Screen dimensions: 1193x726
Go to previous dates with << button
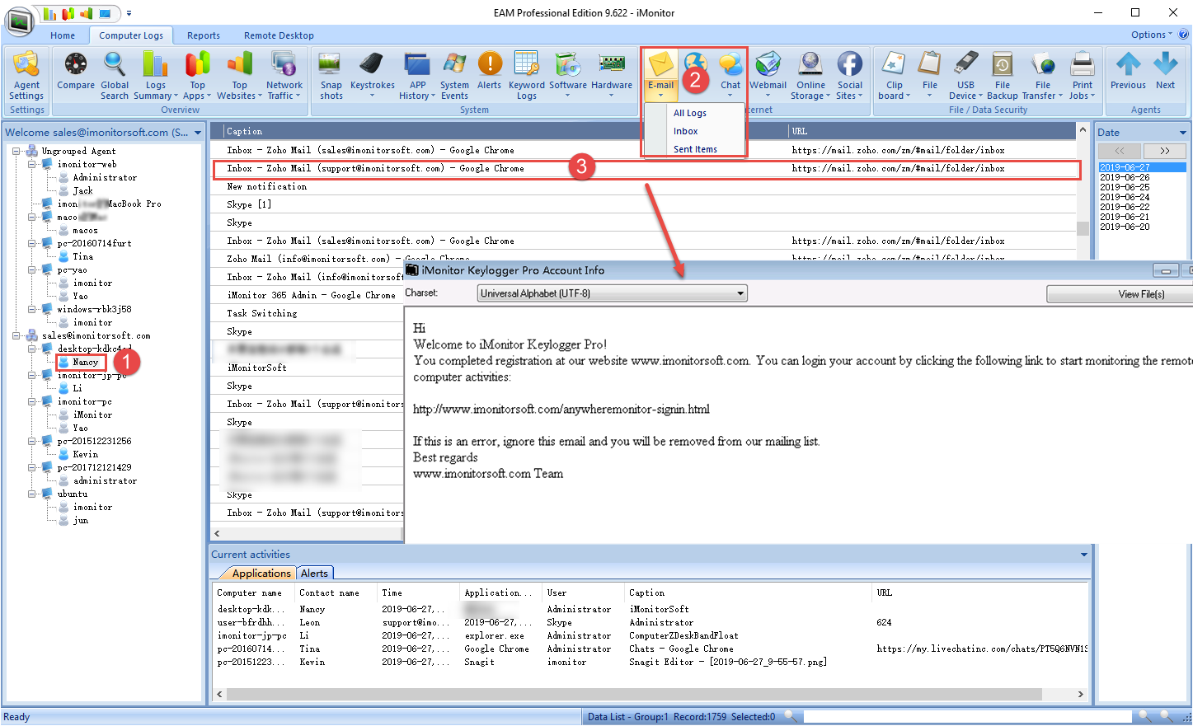(x=1119, y=151)
